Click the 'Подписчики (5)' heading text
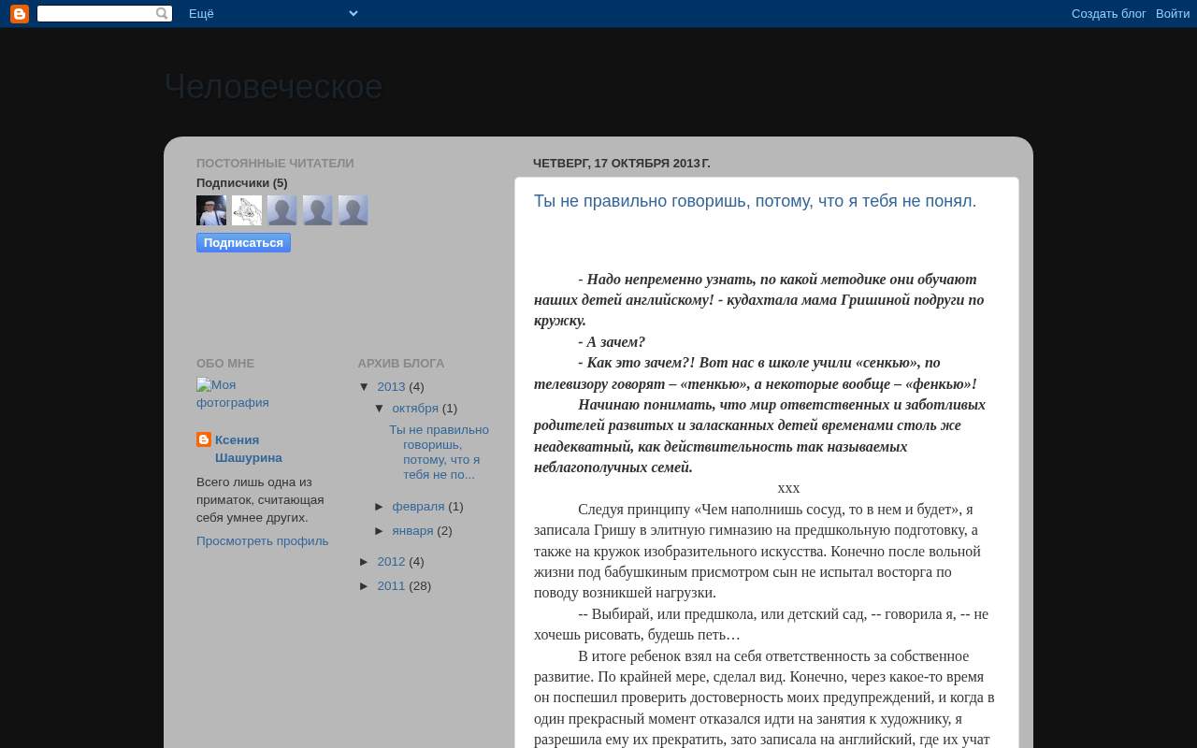The image size is (1197, 748). click(242, 183)
